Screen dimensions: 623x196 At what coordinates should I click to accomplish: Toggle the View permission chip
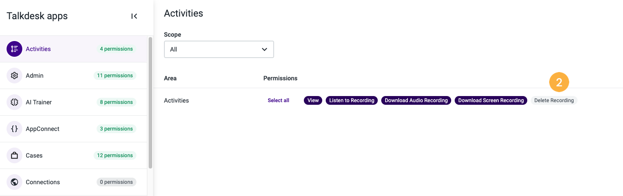tap(313, 100)
